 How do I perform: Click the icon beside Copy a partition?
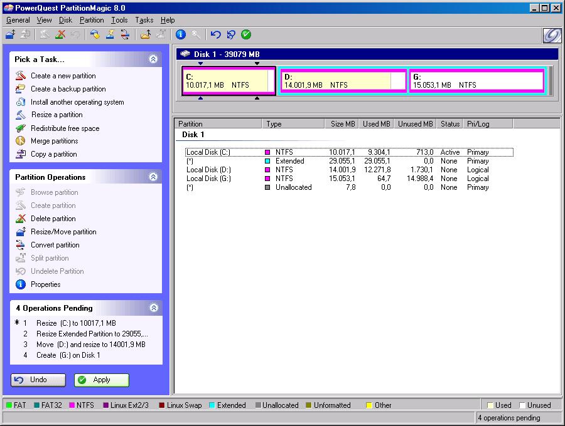tap(21, 154)
